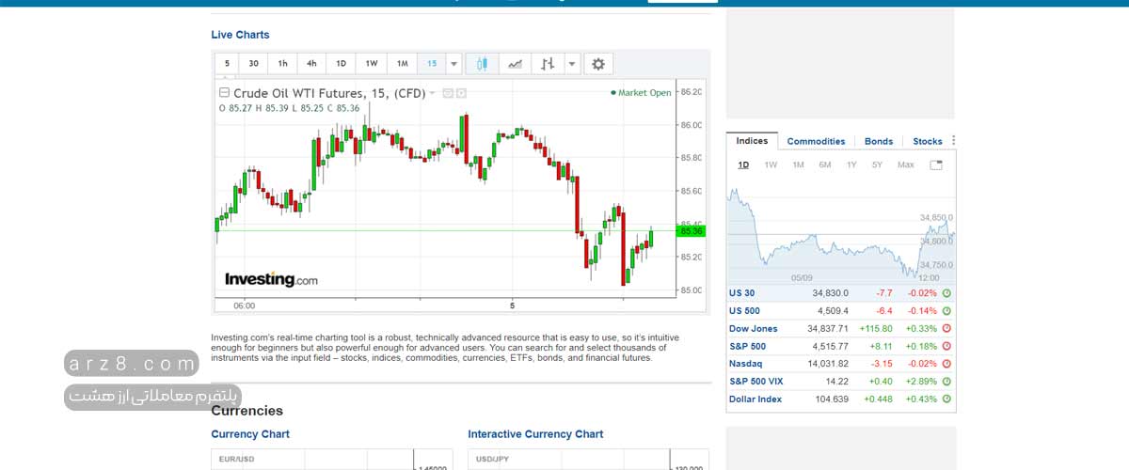Viewport: 1129px width, 470px height.
Task: Click red clock icon in Dow Jones row
Action: tap(946, 329)
